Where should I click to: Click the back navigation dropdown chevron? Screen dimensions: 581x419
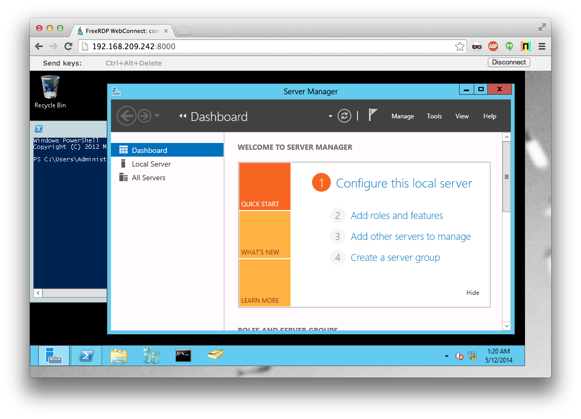click(157, 116)
